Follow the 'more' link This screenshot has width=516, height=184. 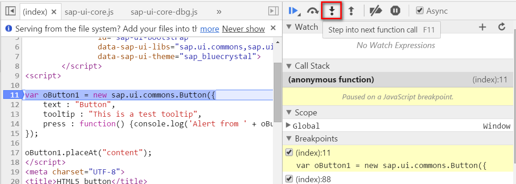pyautogui.click(x=210, y=29)
